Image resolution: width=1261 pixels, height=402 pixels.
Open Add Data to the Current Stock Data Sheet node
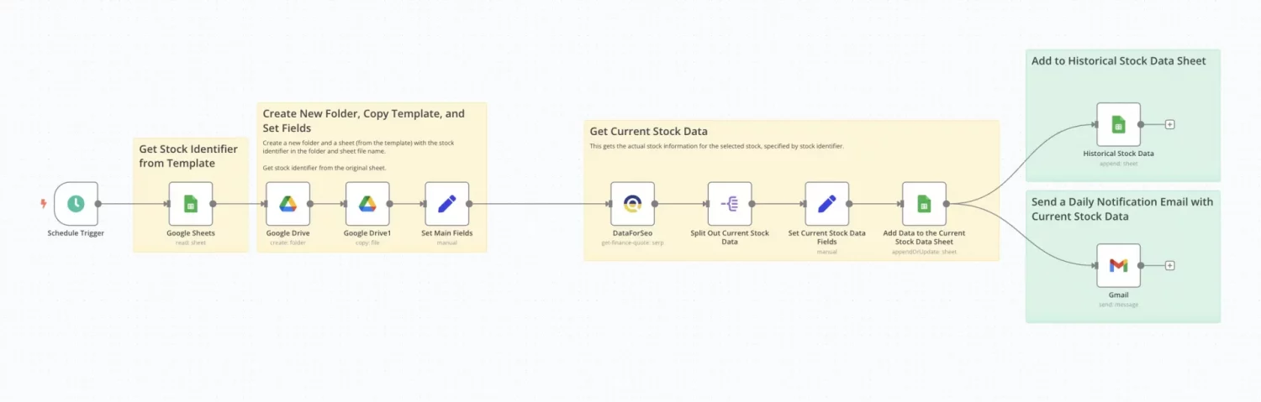(924, 203)
